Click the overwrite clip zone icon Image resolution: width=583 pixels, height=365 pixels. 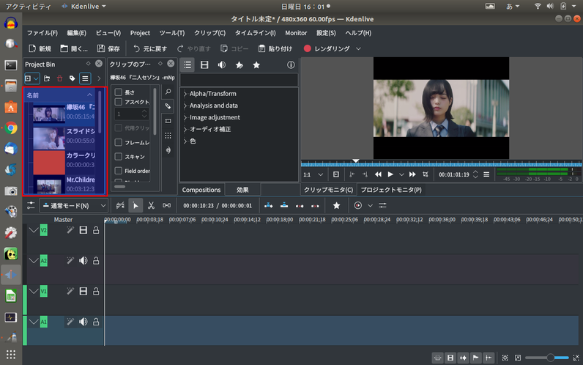point(284,205)
